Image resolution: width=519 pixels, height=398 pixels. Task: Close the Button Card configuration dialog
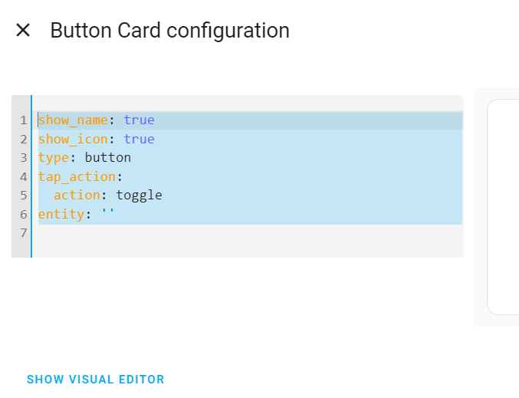coord(23,30)
